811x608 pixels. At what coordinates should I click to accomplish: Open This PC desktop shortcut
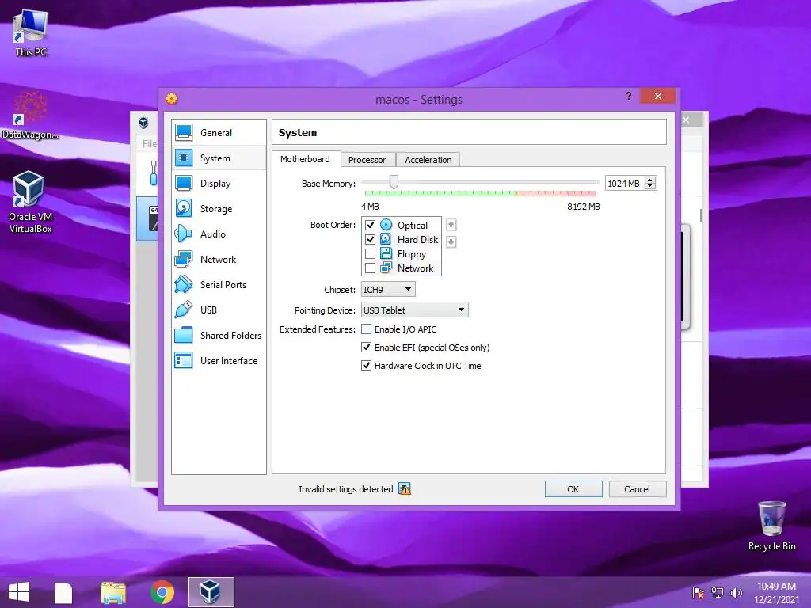[x=30, y=32]
